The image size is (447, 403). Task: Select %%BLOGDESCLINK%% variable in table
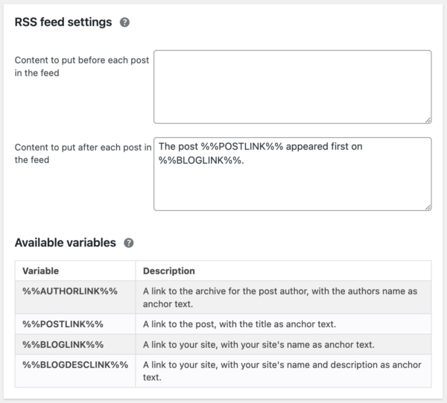tap(75, 364)
